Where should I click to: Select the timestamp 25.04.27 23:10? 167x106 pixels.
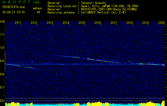(x=14, y=12)
